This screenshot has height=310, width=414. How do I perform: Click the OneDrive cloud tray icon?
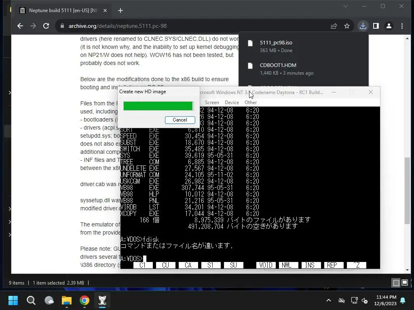pyautogui.click(x=342, y=300)
